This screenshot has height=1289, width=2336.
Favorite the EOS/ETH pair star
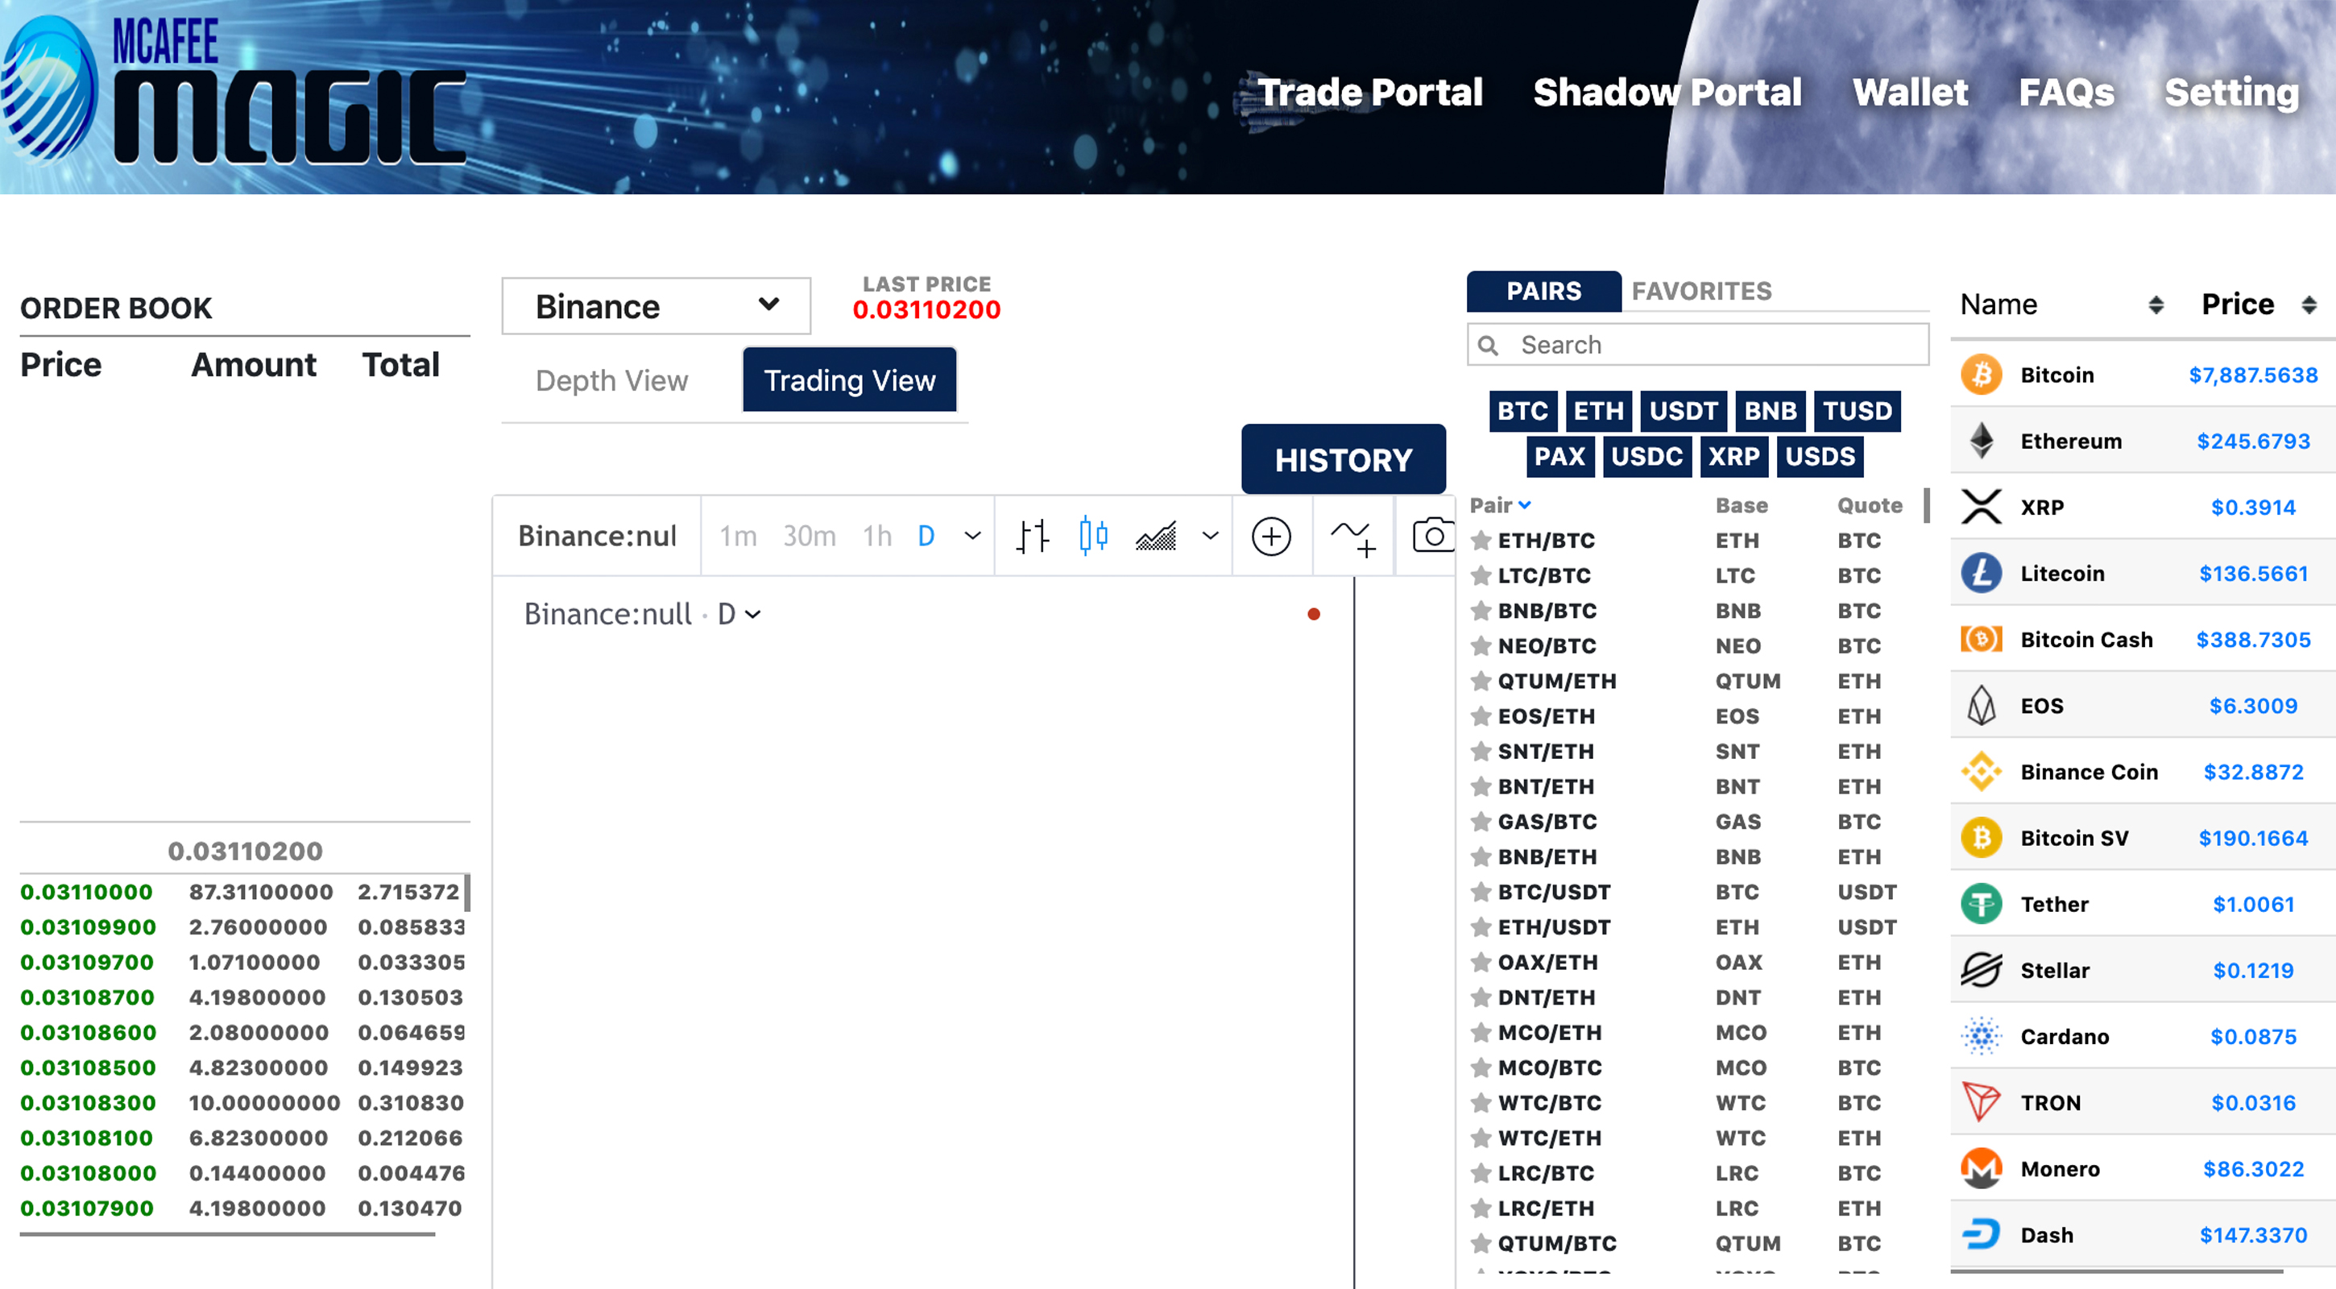[1481, 715]
